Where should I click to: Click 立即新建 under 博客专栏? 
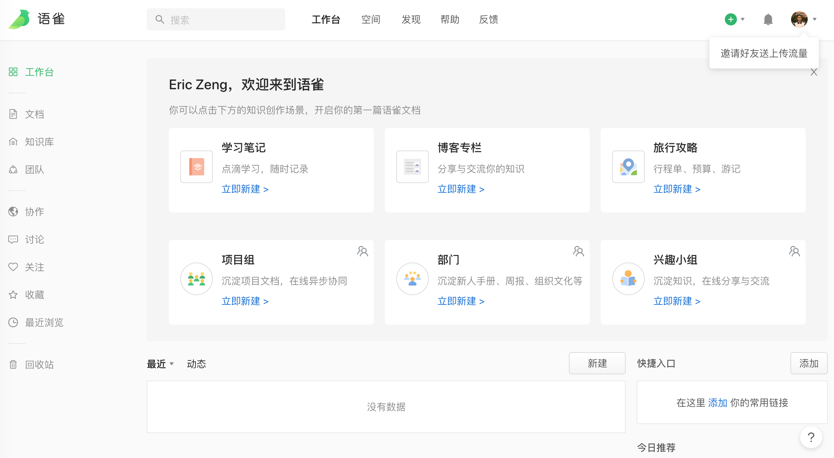click(x=461, y=189)
